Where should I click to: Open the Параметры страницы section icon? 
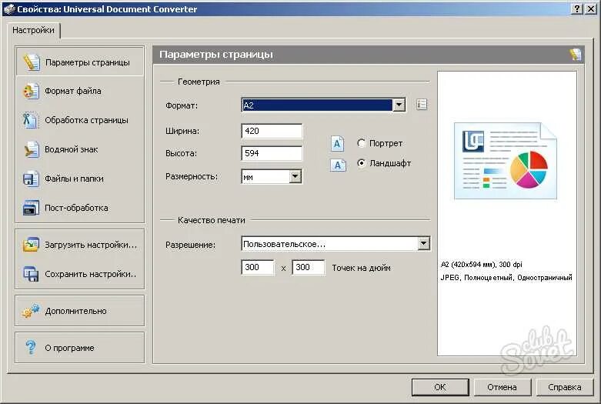click(31, 62)
